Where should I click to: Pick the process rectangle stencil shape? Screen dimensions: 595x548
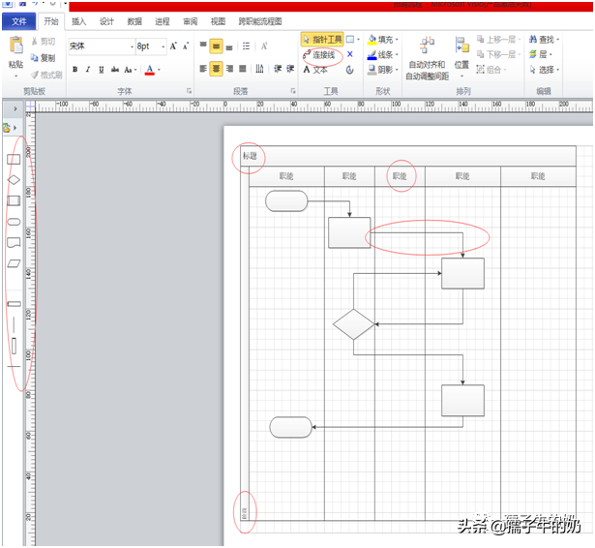tap(14, 159)
